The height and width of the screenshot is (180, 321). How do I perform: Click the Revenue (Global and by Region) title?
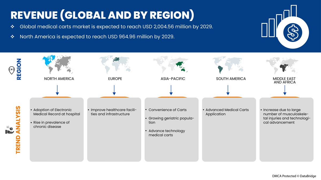(102, 15)
